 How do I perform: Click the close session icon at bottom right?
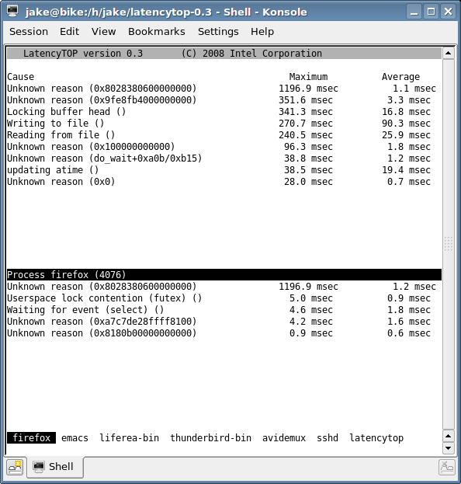pyautogui.click(x=446, y=468)
